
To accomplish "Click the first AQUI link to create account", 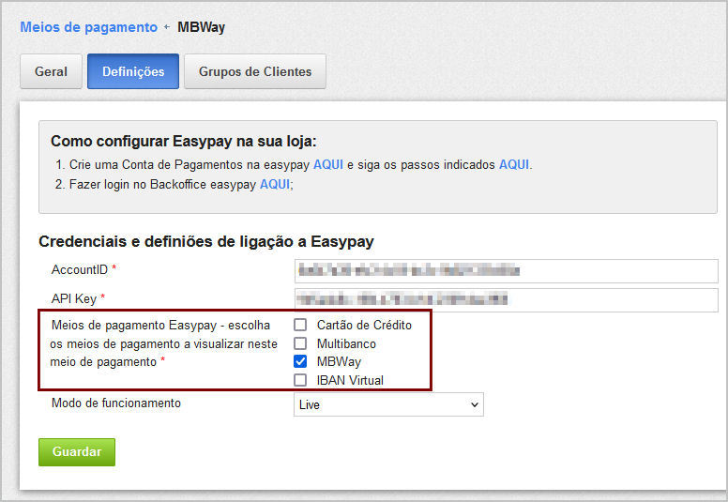I will click(328, 165).
